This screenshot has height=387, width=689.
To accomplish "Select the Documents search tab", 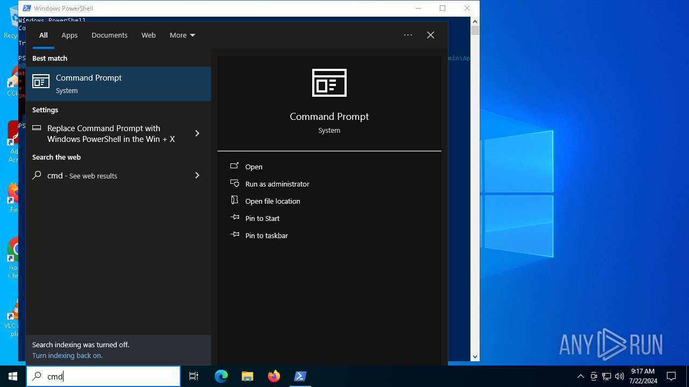I will (x=109, y=35).
